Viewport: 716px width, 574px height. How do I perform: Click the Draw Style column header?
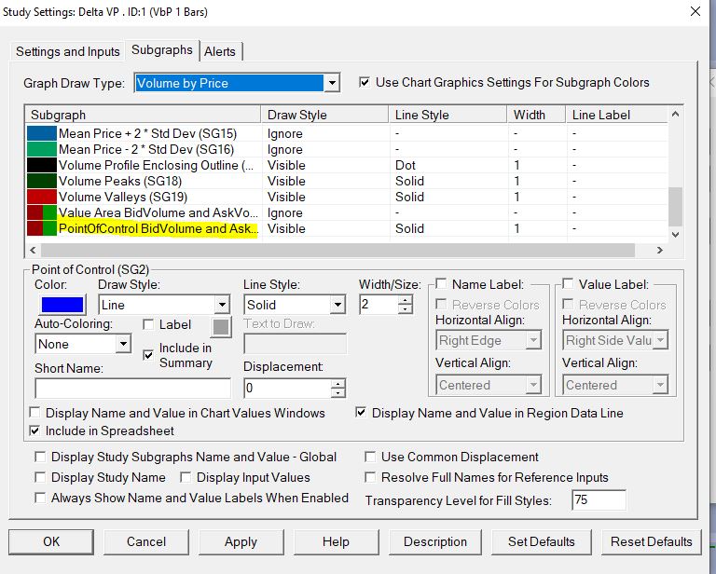(x=324, y=115)
